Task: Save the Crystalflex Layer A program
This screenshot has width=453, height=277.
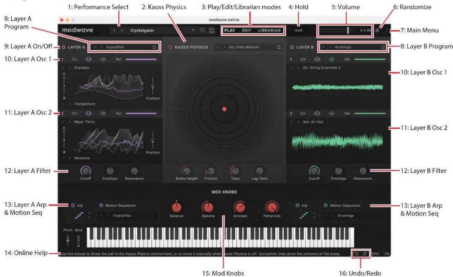Action: pyautogui.click(x=154, y=47)
